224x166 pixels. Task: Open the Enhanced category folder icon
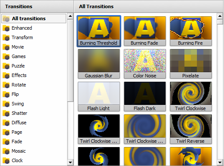[6, 28]
